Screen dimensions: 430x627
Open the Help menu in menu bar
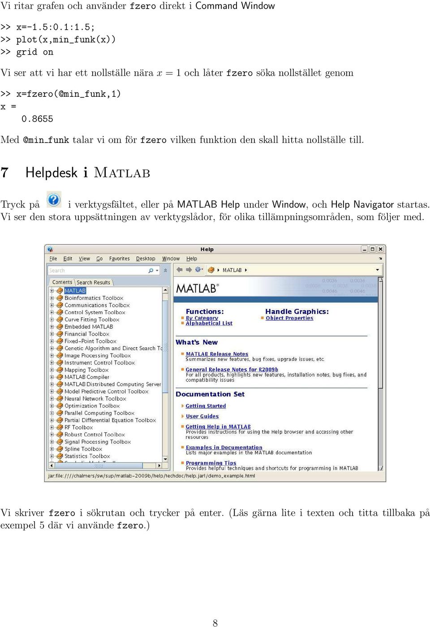[x=192, y=259]
